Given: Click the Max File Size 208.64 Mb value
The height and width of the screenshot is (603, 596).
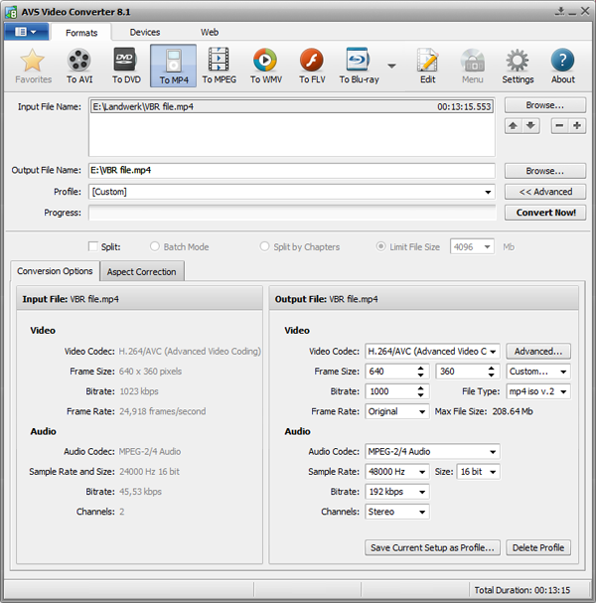Looking at the screenshot, I should (x=513, y=411).
